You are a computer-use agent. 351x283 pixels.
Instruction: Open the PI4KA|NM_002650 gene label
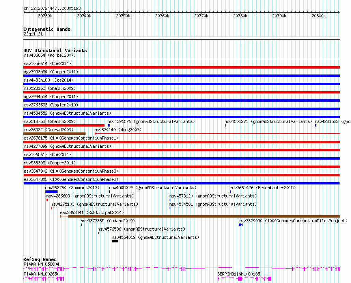41,274
